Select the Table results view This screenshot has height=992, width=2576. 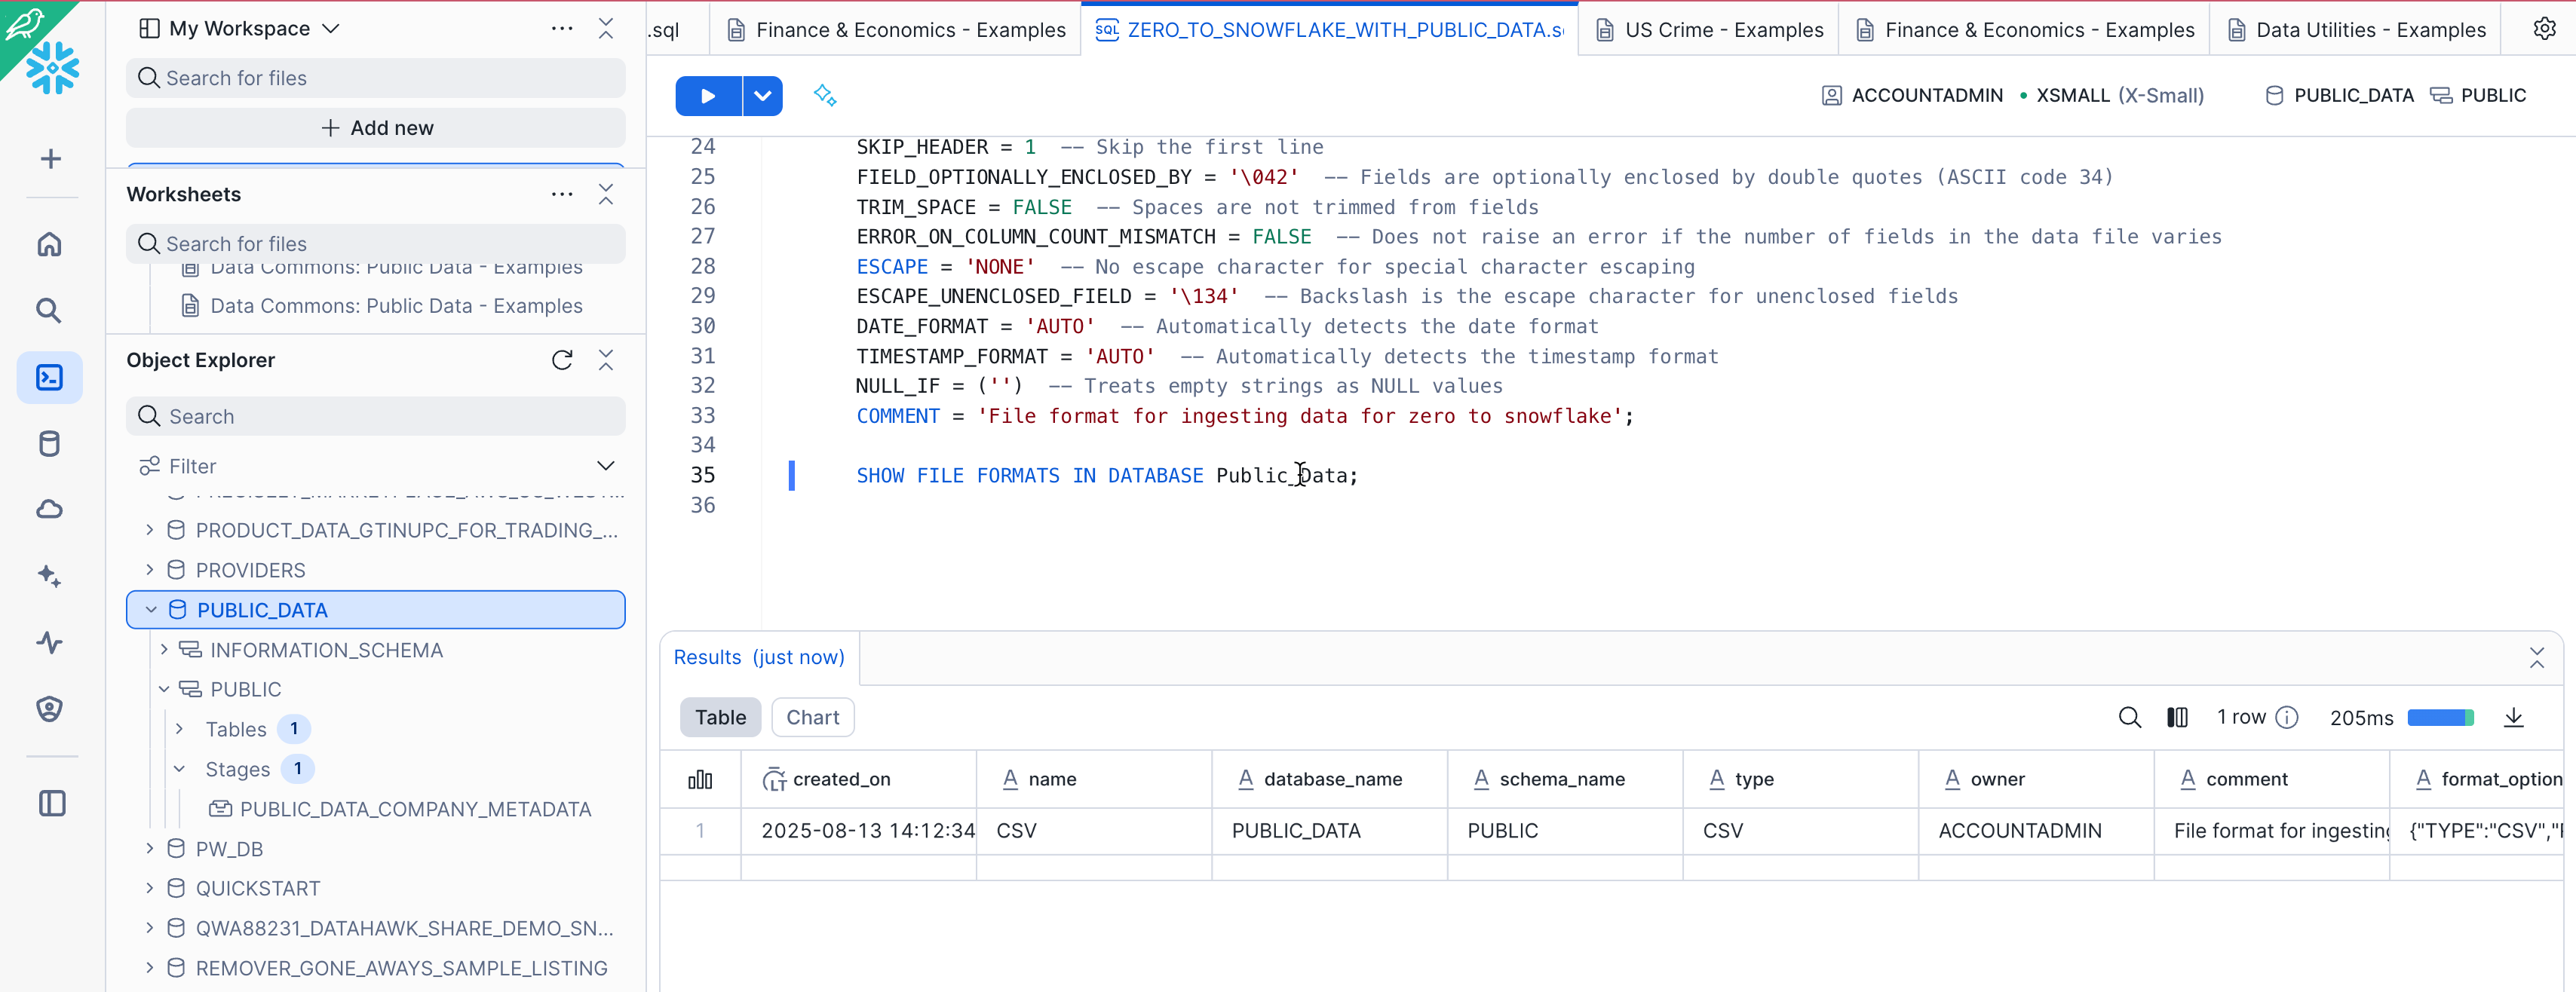point(720,717)
